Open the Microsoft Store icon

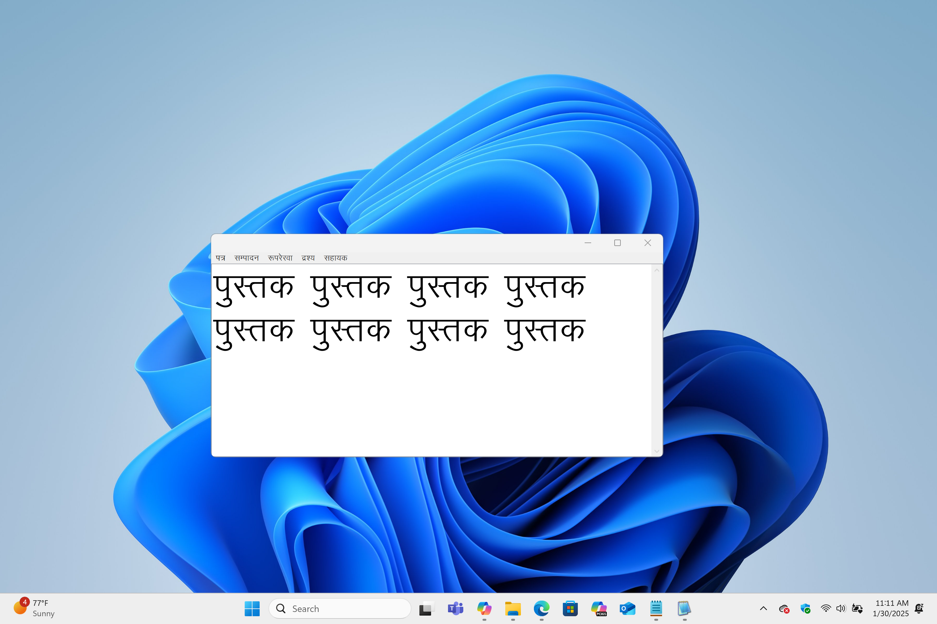[x=570, y=608]
